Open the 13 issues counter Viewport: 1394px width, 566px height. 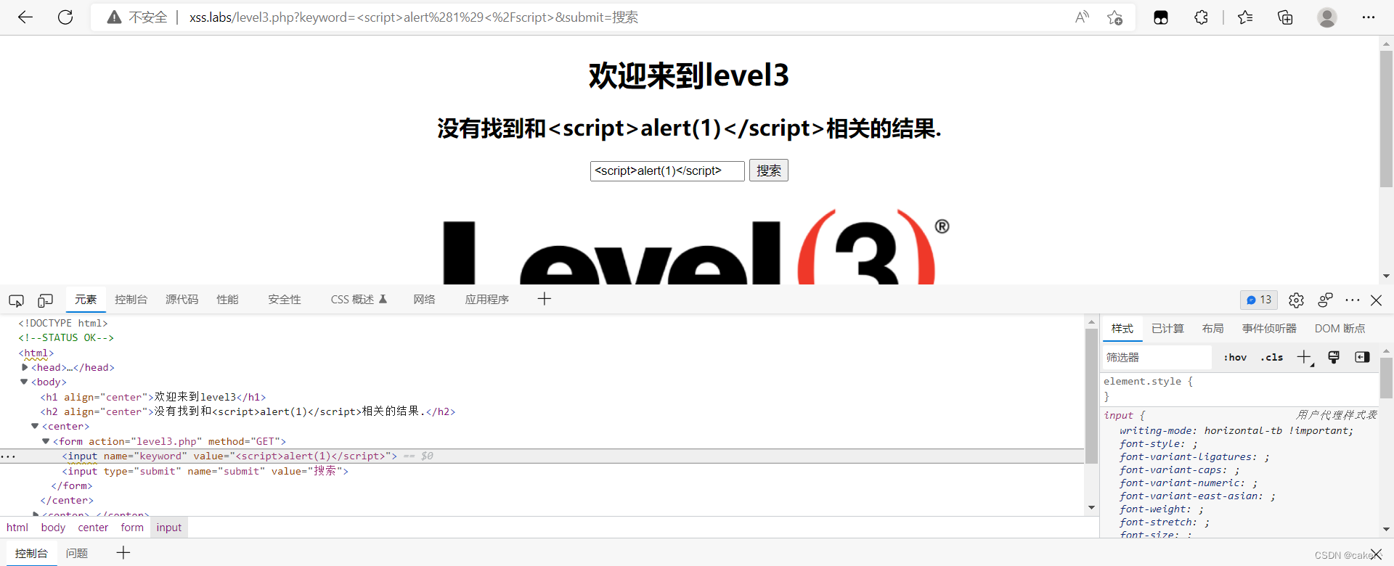point(1259,300)
